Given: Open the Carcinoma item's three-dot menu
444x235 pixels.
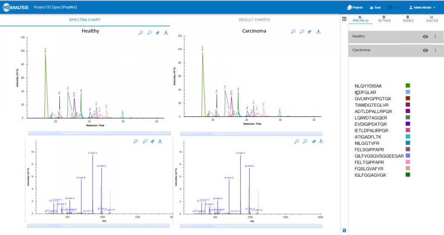Looking at the screenshot, I should coord(436,50).
